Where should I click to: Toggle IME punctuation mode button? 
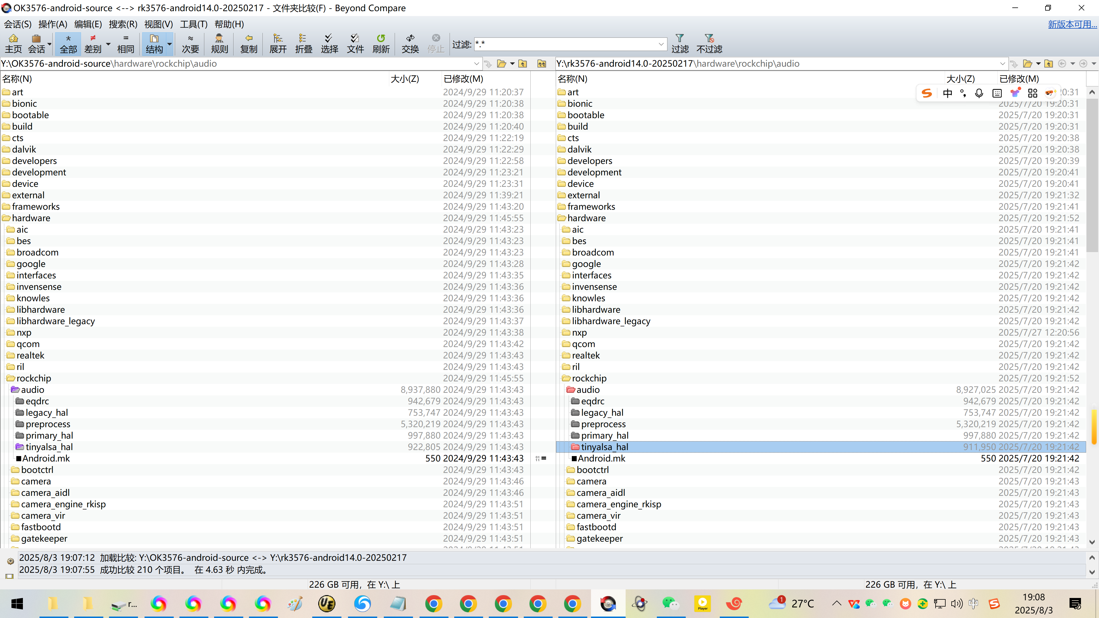coord(963,93)
